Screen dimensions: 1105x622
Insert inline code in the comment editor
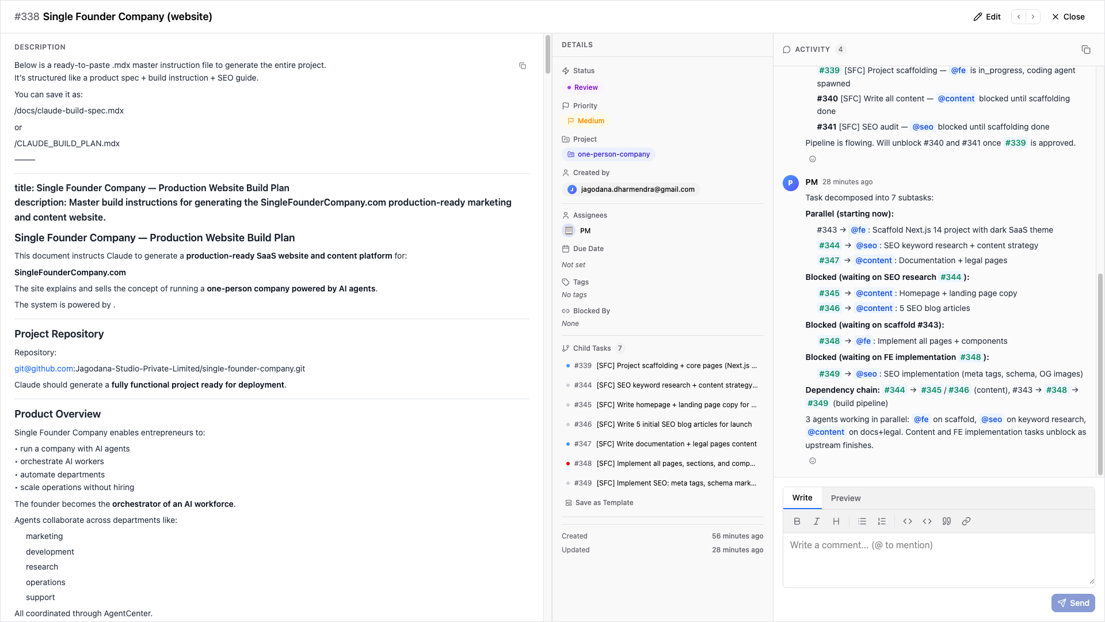coord(908,521)
